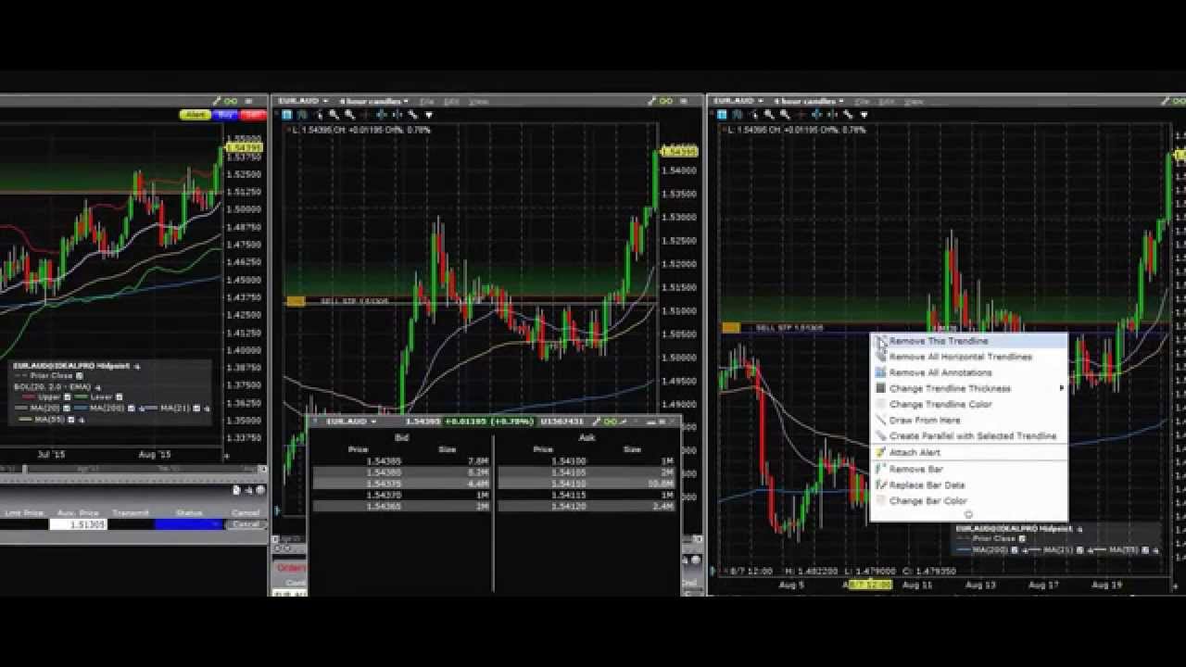Click yellow Alert button on left chart

(x=196, y=115)
